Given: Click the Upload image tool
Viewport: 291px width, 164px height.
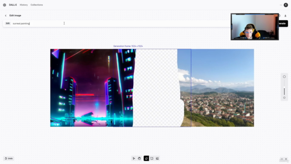Looking at the screenshot, I should click(x=157, y=159).
